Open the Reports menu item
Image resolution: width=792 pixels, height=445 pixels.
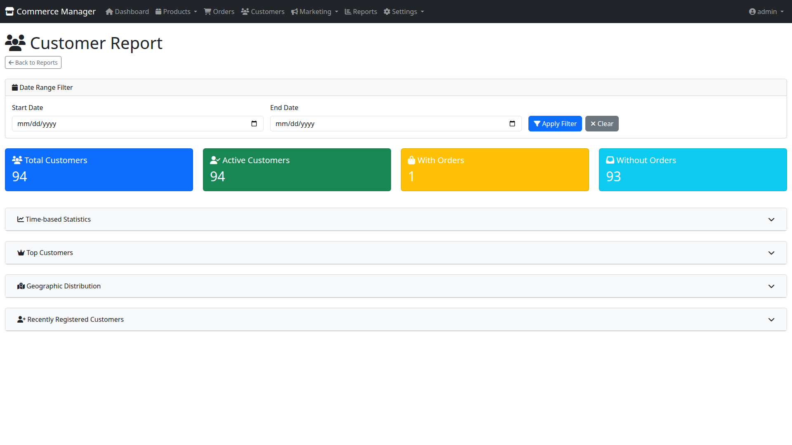tap(361, 12)
